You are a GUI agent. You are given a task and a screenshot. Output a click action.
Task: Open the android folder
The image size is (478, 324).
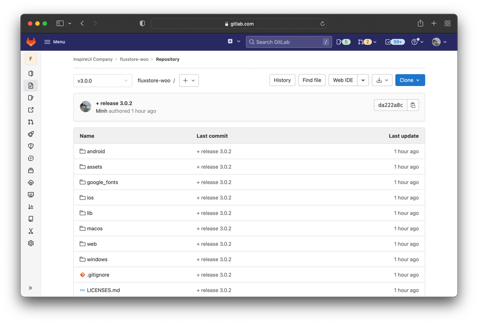click(x=96, y=151)
